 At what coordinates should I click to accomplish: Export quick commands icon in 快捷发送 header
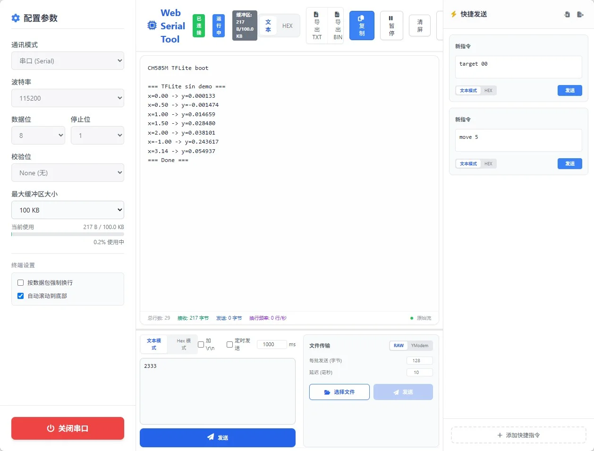pyautogui.click(x=580, y=15)
